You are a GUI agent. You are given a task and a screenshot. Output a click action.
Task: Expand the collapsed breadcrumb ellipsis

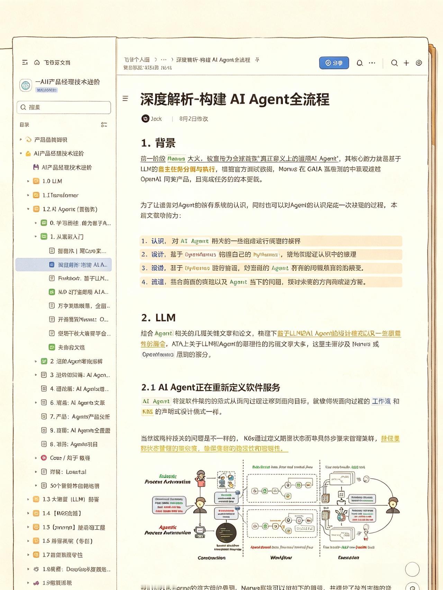tap(164, 60)
